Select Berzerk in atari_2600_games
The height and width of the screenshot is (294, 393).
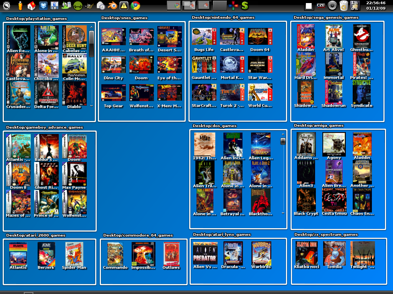click(46, 256)
